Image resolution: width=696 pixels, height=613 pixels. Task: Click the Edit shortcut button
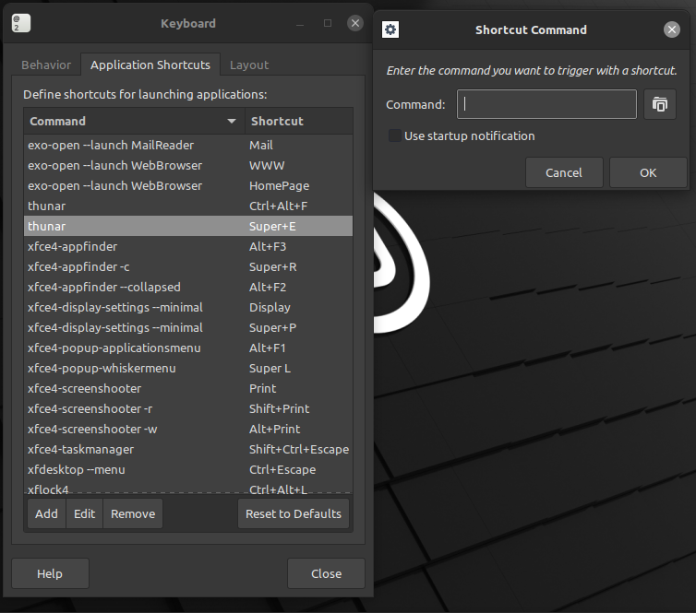click(x=85, y=513)
